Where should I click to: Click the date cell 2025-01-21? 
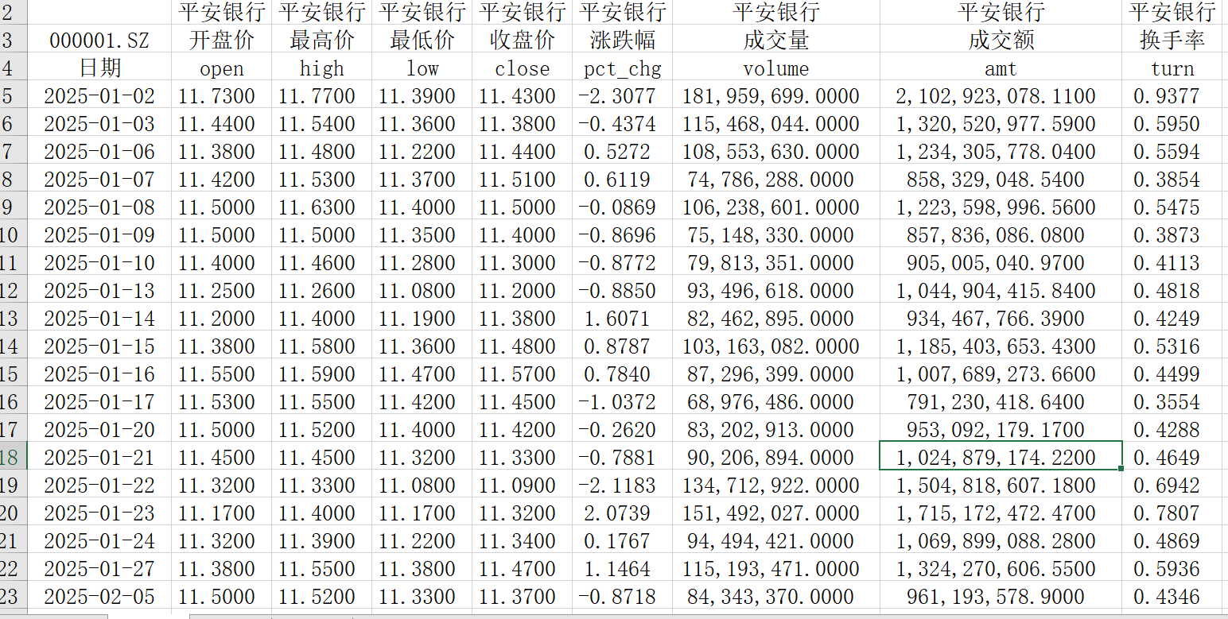coord(99,458)
